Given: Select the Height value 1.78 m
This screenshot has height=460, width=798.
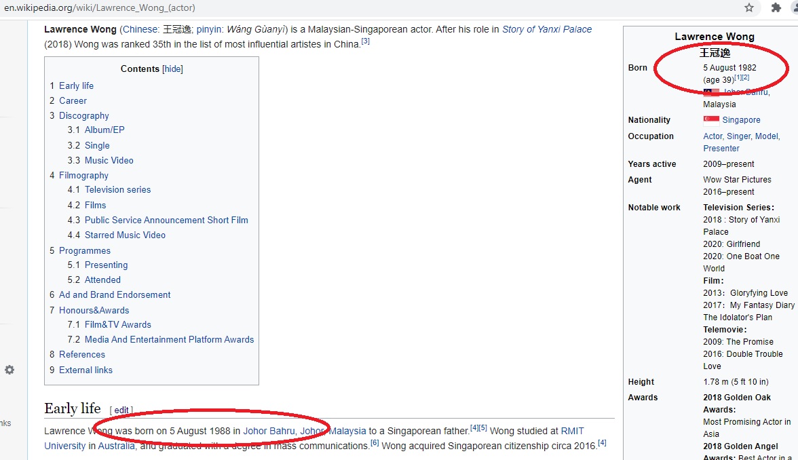Looking at the screenshot, I should (736, 382).
